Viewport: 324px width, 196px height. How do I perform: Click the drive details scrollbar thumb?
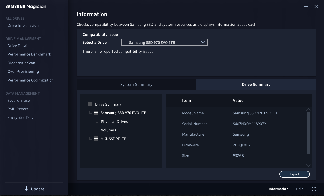pyautogui.click(x=308, y=133)
